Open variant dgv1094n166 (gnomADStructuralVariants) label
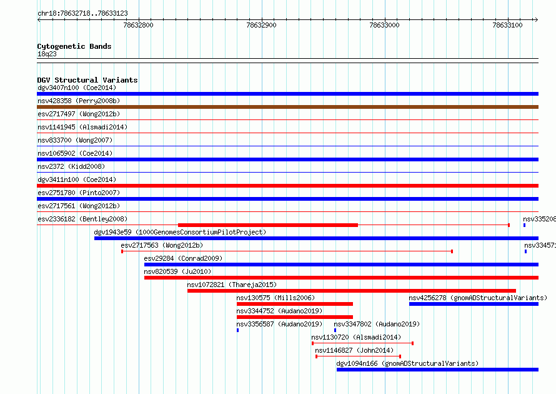 point(407,363)
